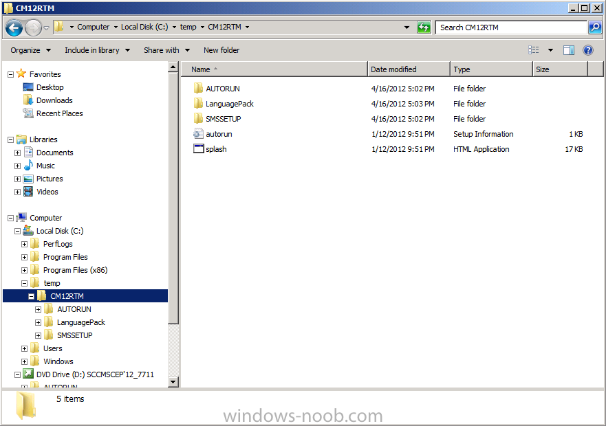Click navigation pane scroll up arrow
This screenshot has width=606, height=426.
(173, 67)
